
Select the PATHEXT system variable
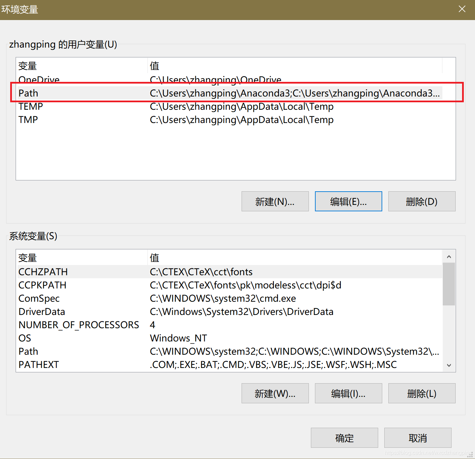click(x=229, y=365)
